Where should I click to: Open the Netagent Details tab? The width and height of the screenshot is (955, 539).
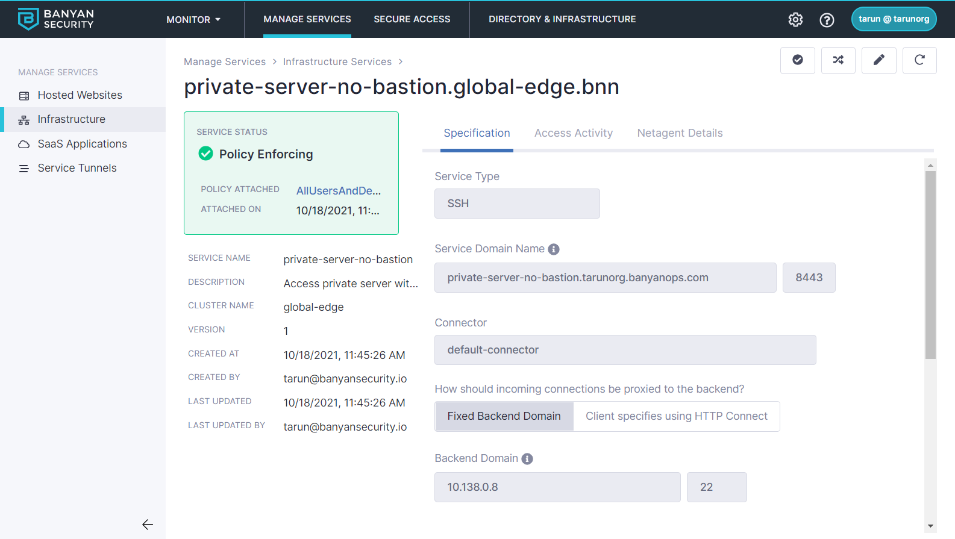[680, 133]
